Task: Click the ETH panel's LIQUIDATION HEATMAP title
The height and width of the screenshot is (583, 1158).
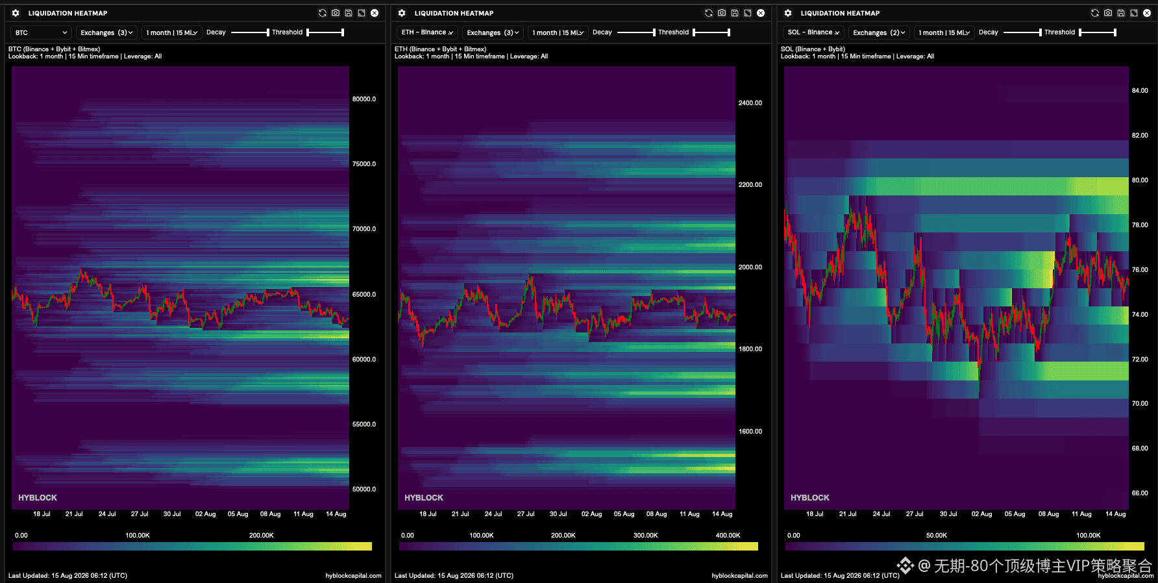Action: click(x=454, y=13)
